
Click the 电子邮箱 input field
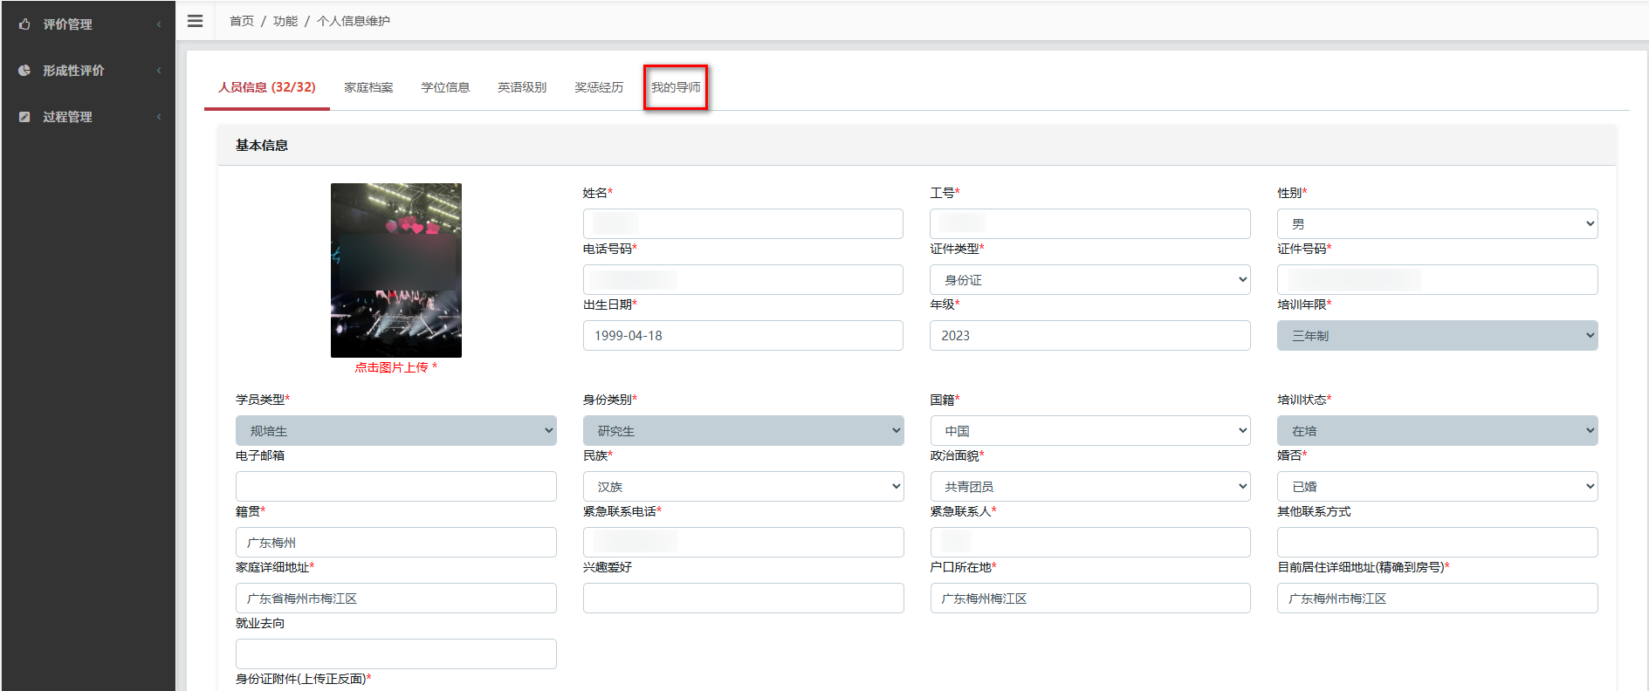(x=396, y=486)
